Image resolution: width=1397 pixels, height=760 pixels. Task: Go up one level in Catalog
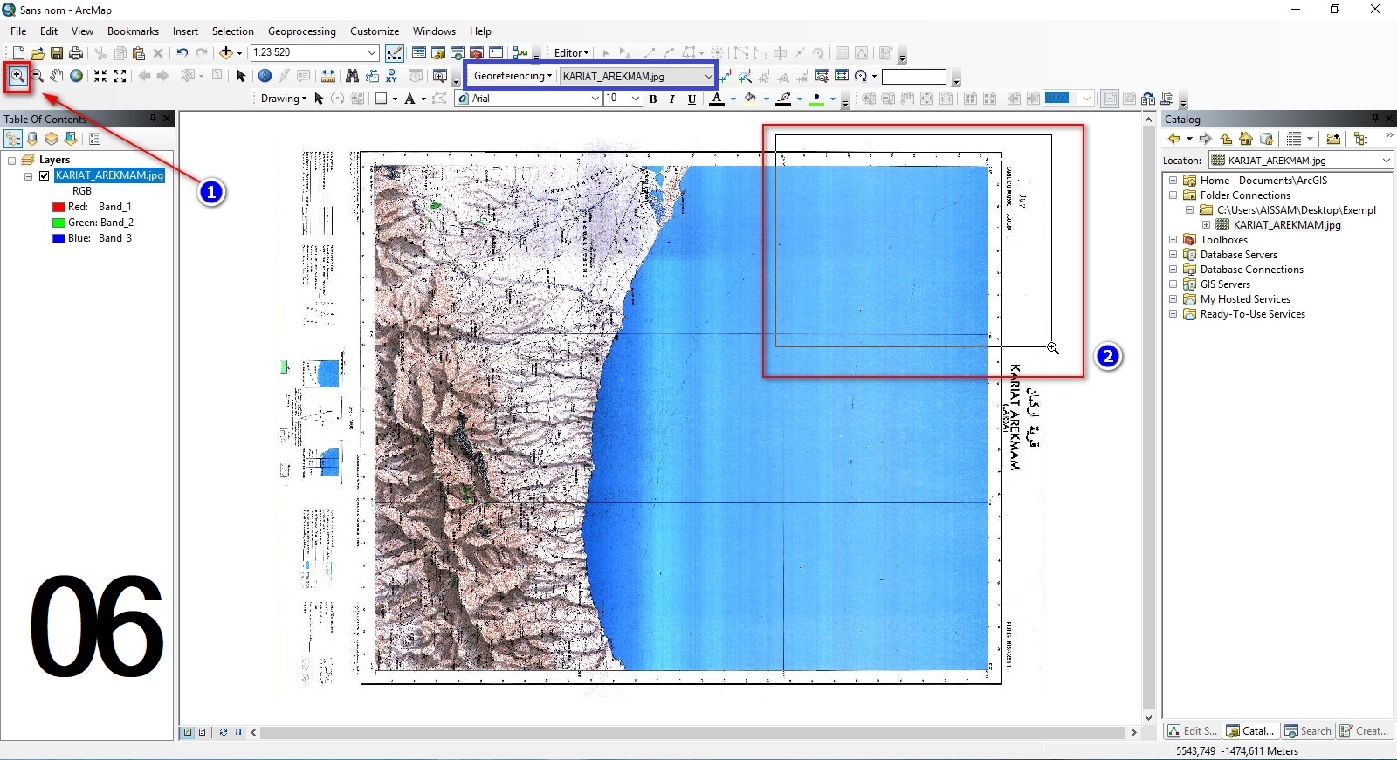(x=1226, y=138)
